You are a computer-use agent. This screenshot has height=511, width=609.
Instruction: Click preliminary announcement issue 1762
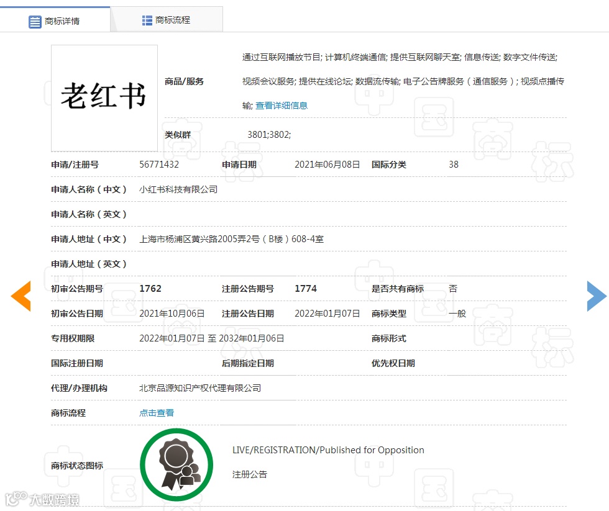click(150, 289)
